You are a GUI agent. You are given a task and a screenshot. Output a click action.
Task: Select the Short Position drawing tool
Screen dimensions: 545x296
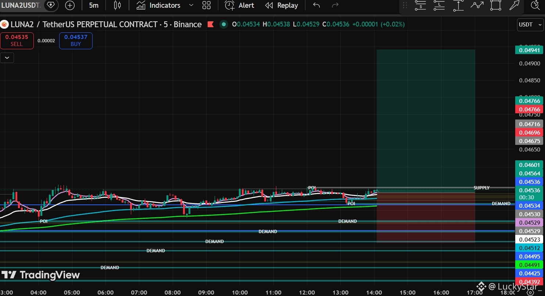(x=420, y=5)
